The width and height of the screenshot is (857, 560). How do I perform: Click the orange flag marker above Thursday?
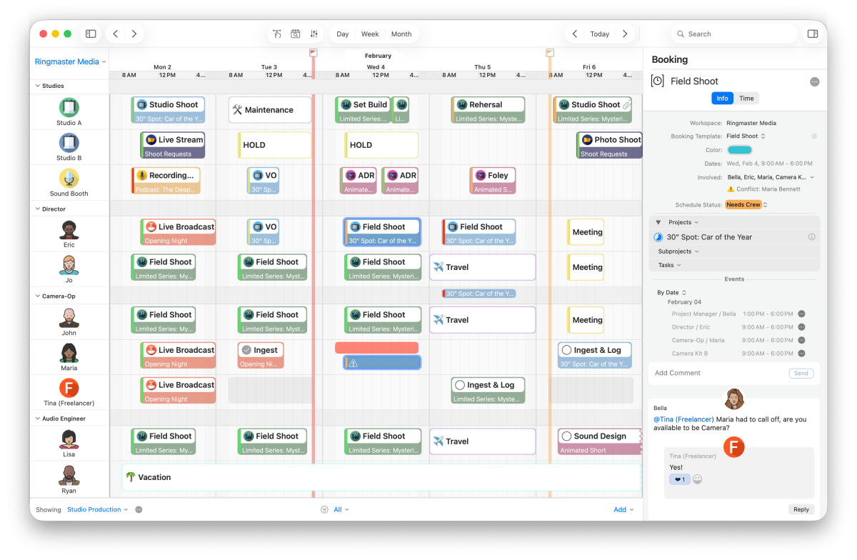[550, 53]
